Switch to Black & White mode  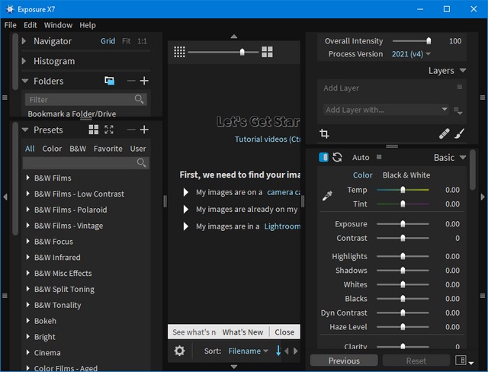pyautogui.click(x=406, y=175)
